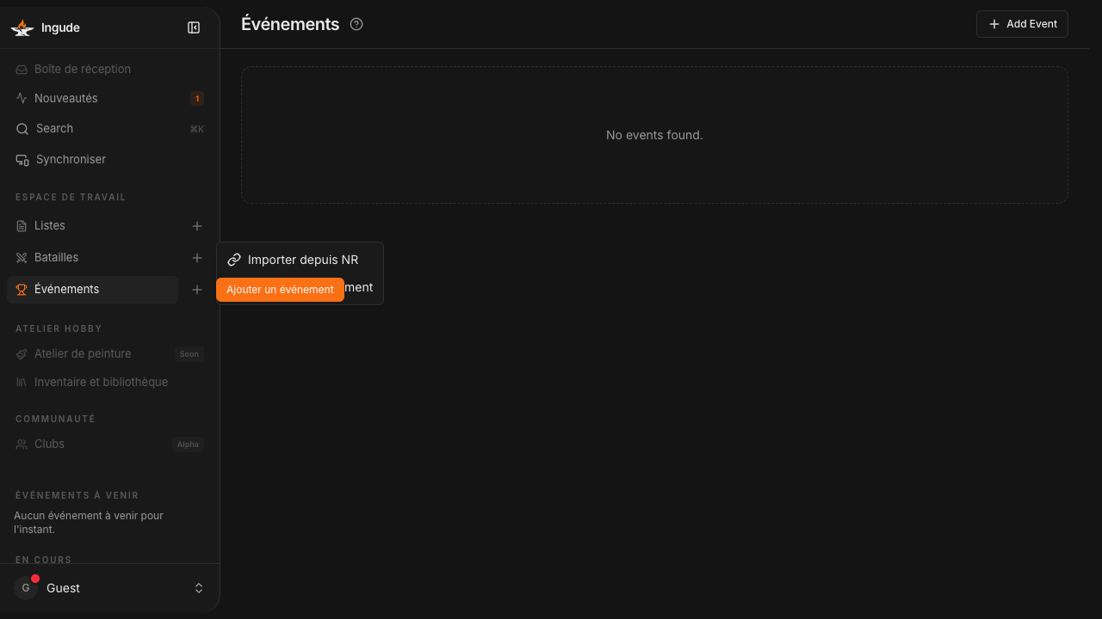Click the 'No events found.' message

[654, 135]
